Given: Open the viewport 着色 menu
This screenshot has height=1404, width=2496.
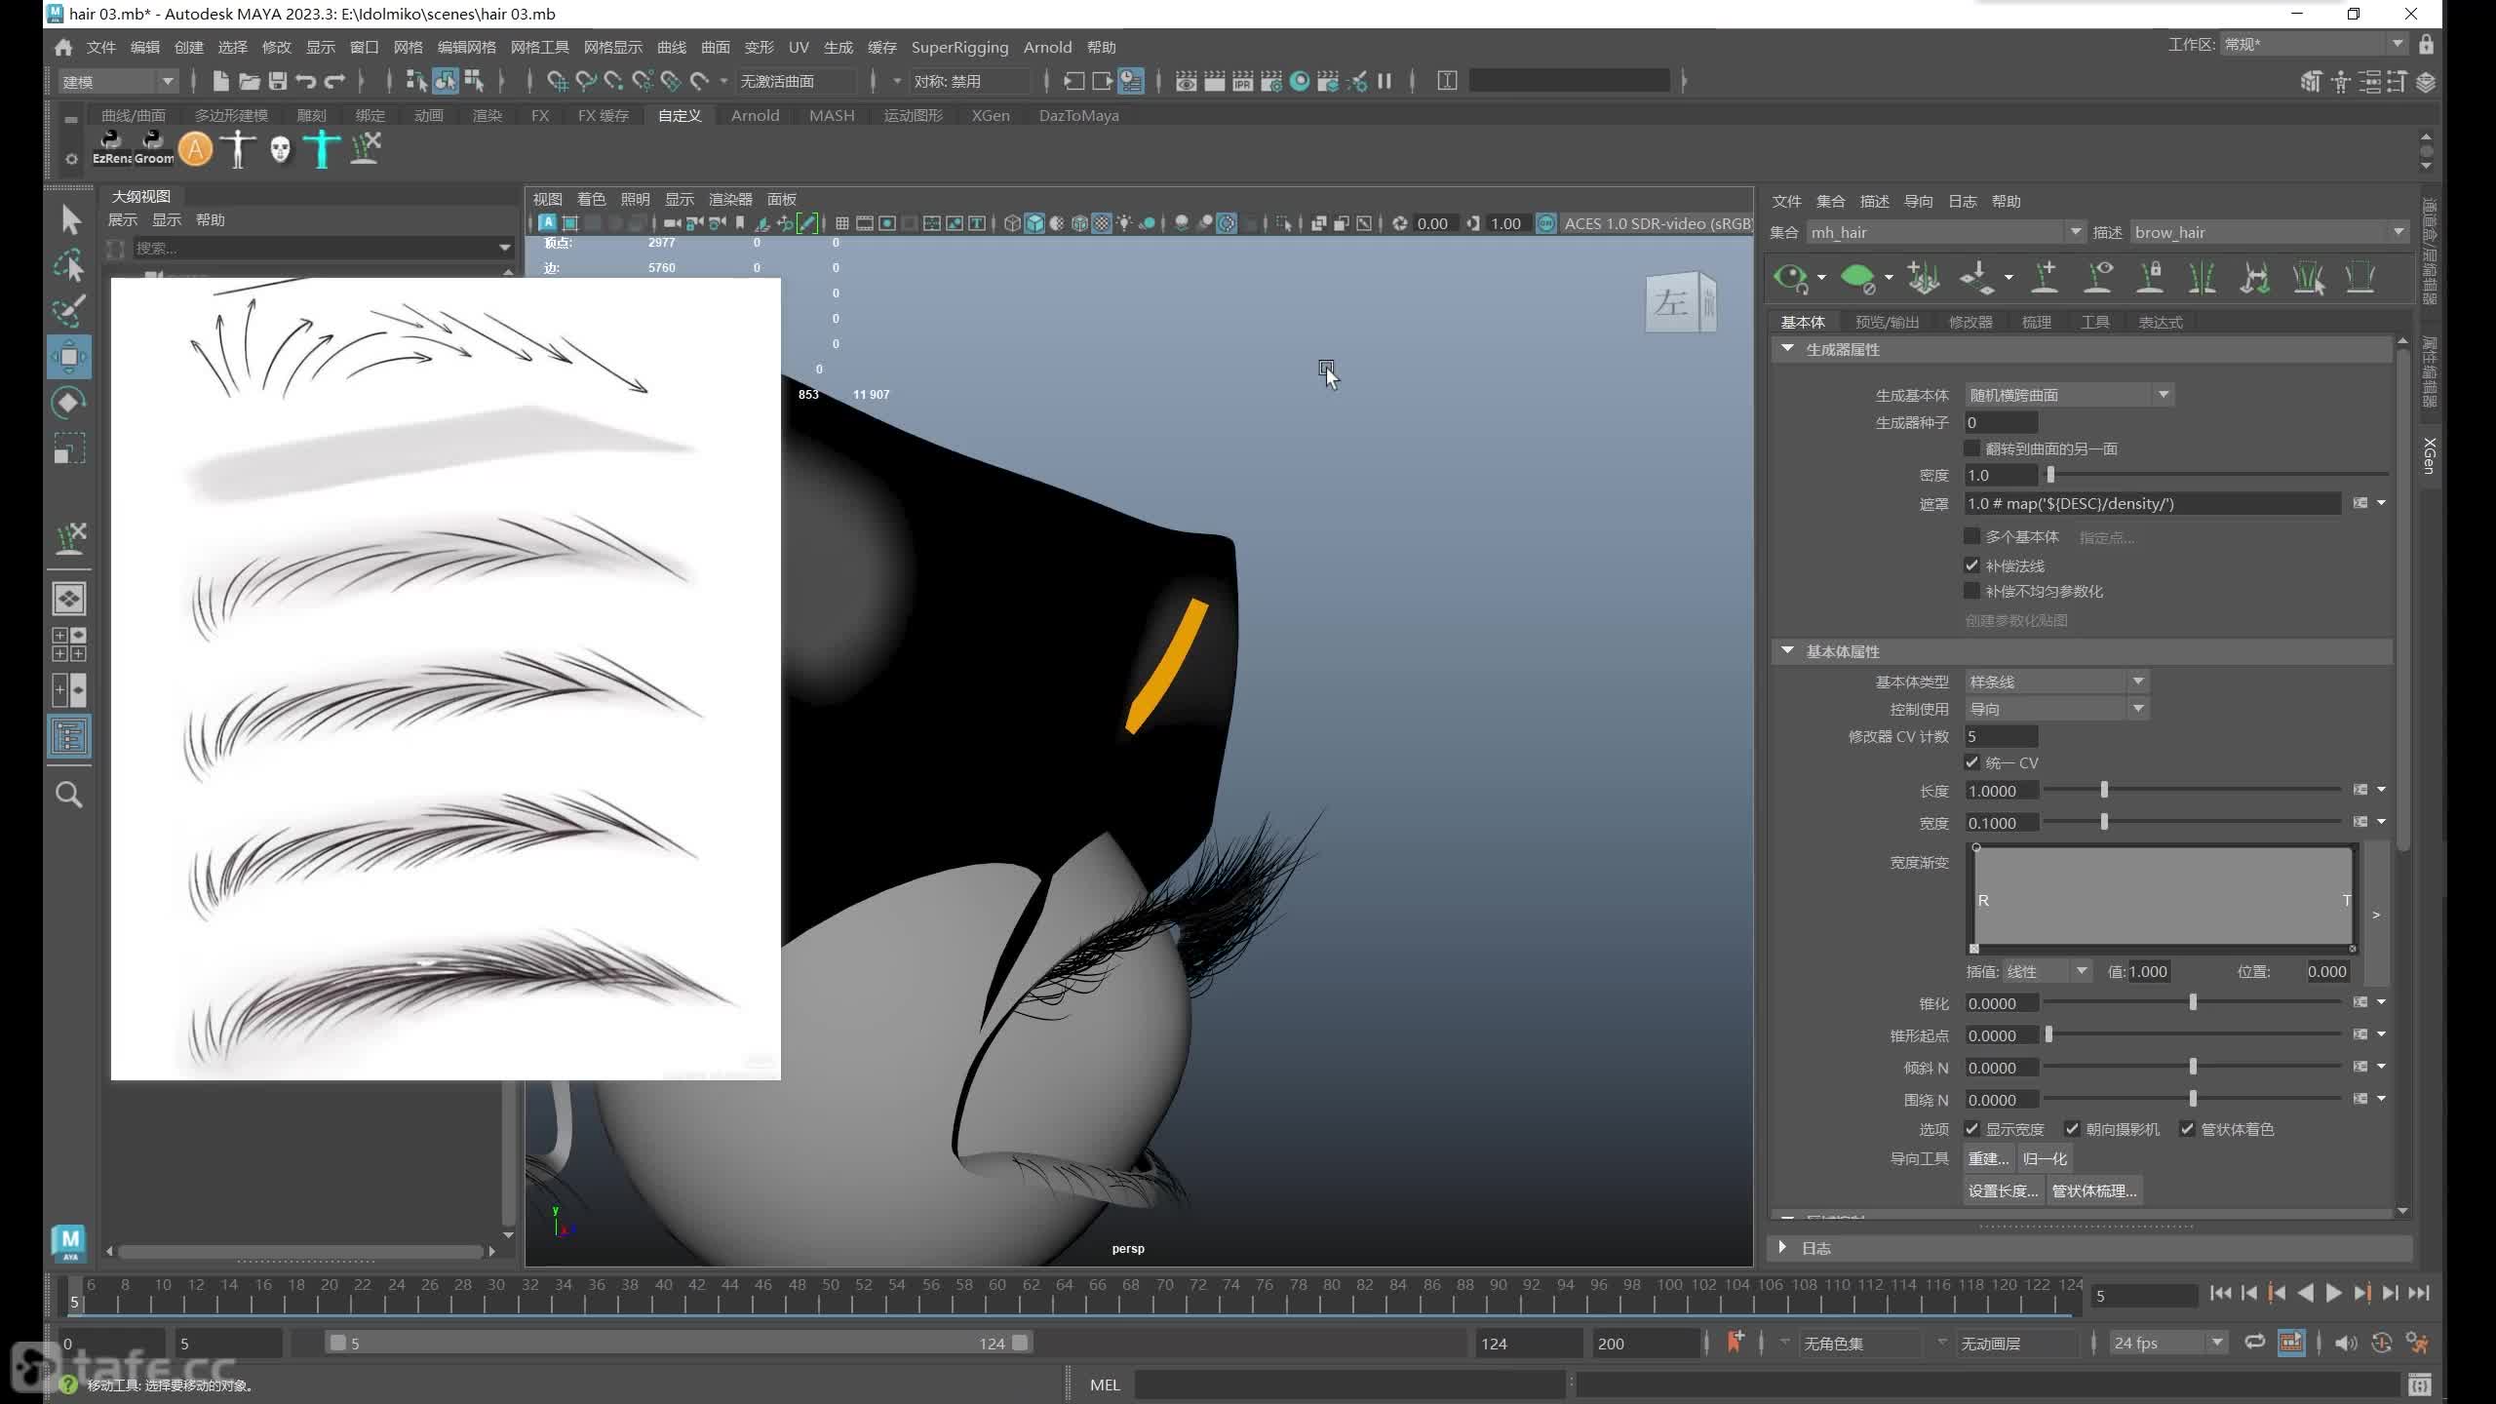Looking at the screenshot, I should coord(591,199).
